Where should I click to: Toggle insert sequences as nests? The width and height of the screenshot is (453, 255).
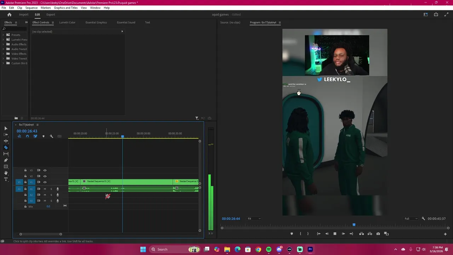coord(19,136)
